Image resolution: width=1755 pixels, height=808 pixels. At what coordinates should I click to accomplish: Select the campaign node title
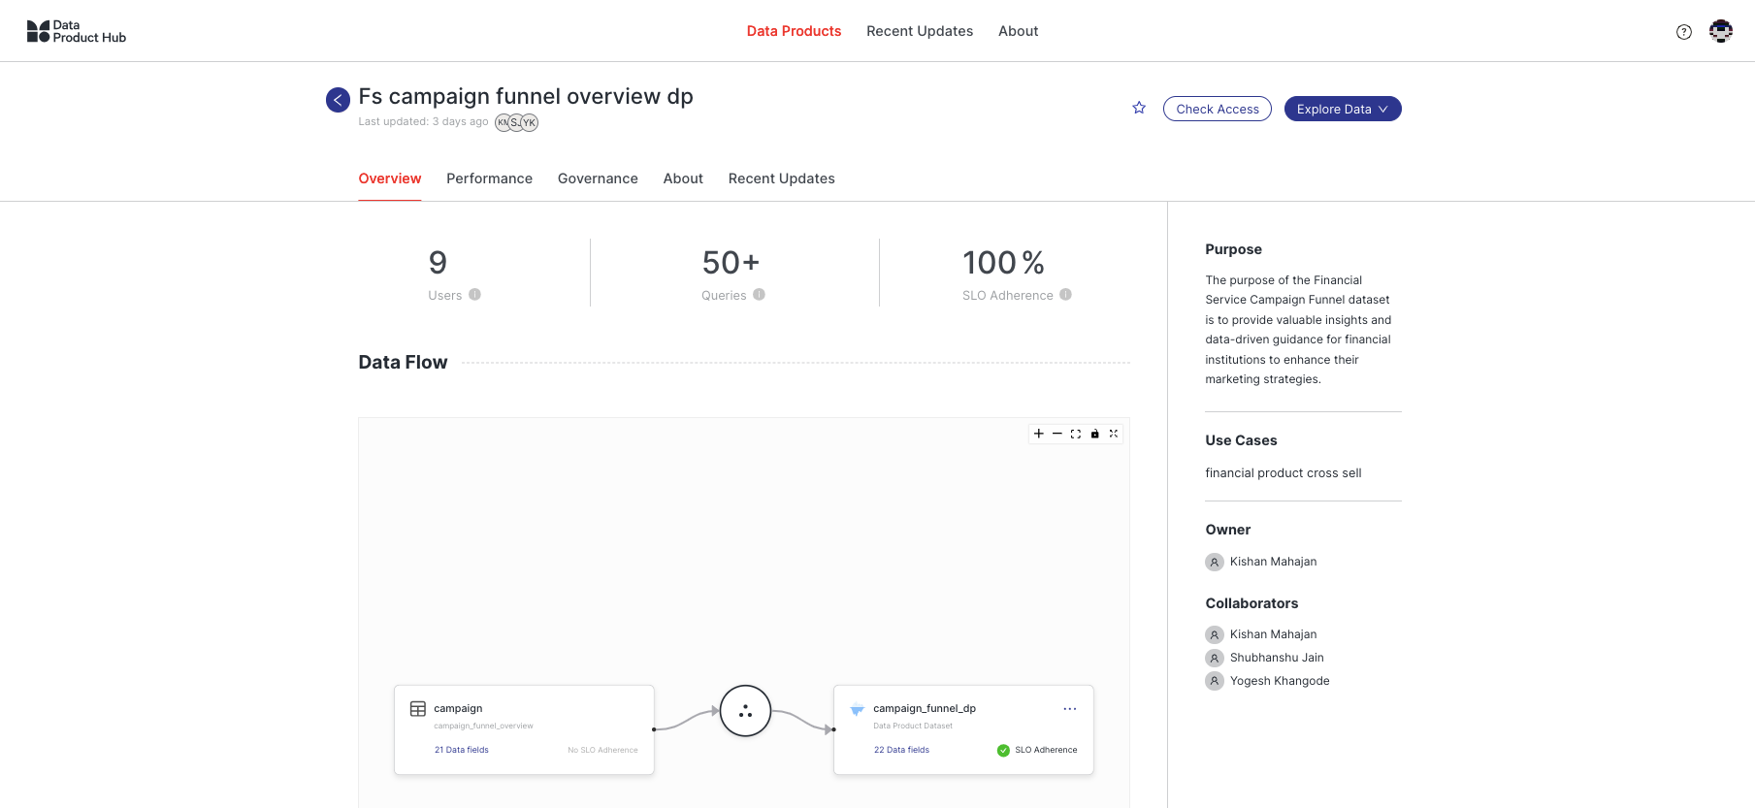coord(458,708)
